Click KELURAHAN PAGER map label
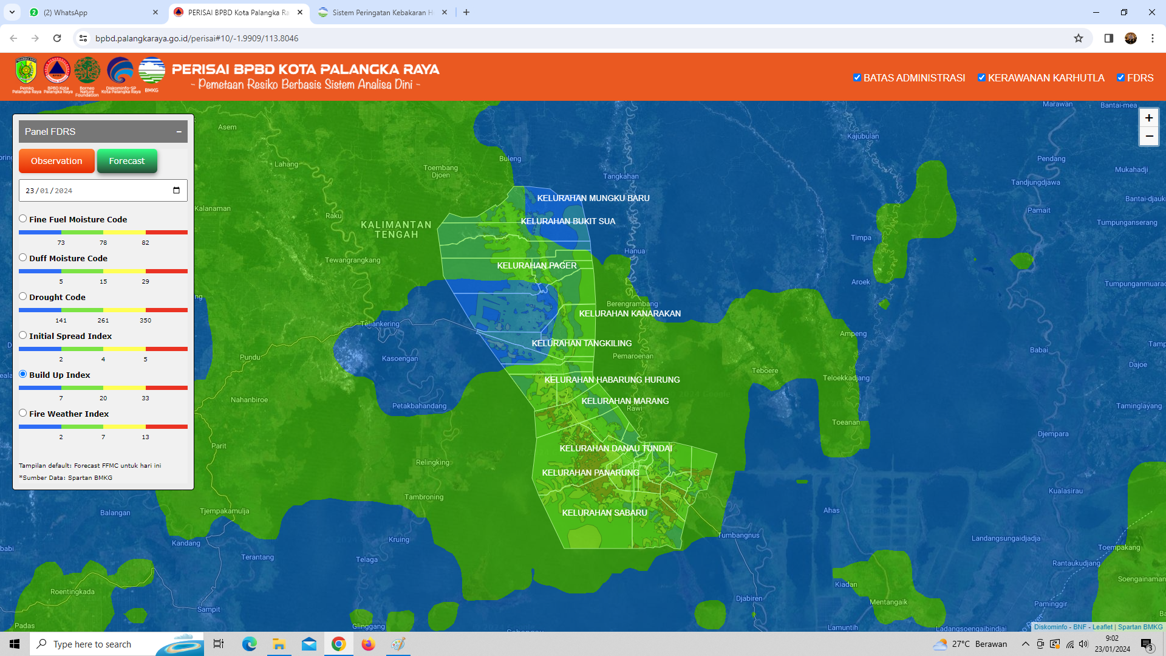The image size is (1166, 656). [x=537, y=265]
